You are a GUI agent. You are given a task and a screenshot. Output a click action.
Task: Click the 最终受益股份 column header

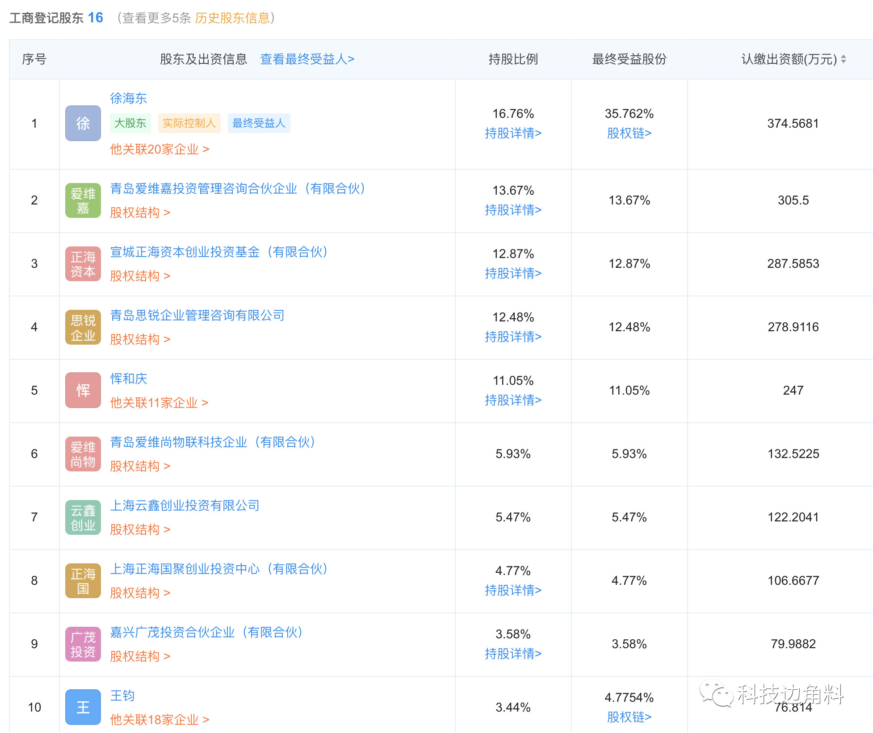coord(629,59)
